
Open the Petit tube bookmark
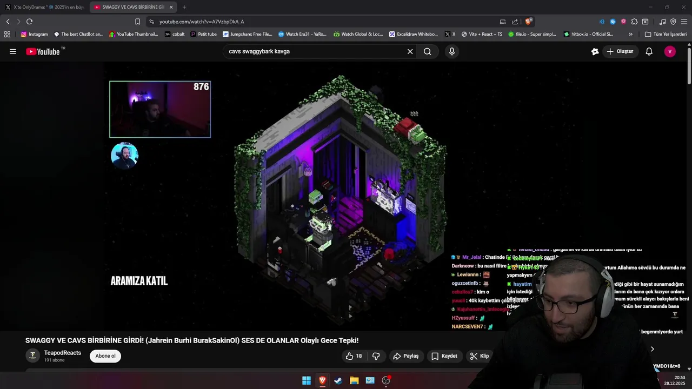[x=204, y=34]
